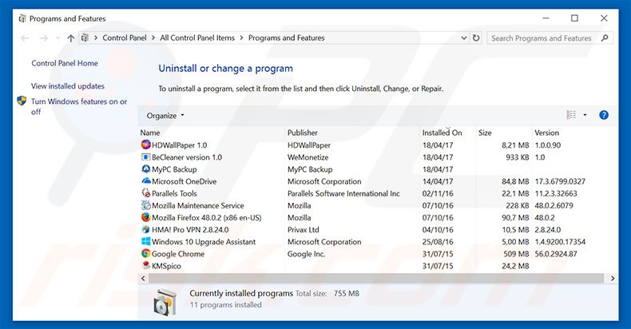Click the change view list icon
The image size is (631, 329).
click(x=571, y=115)
